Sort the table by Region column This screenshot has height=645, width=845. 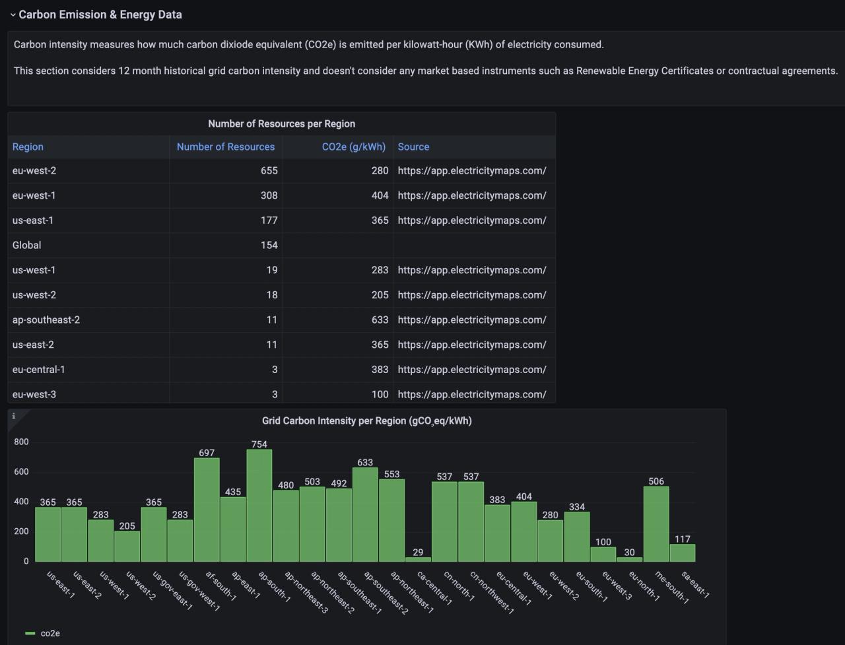pos(28,147)
